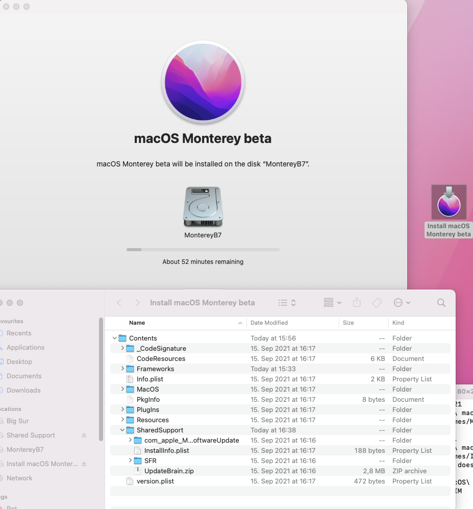Viewport: 473px width, 509px height.
Task: Select the CodeResources document icon
Action: 130,359
